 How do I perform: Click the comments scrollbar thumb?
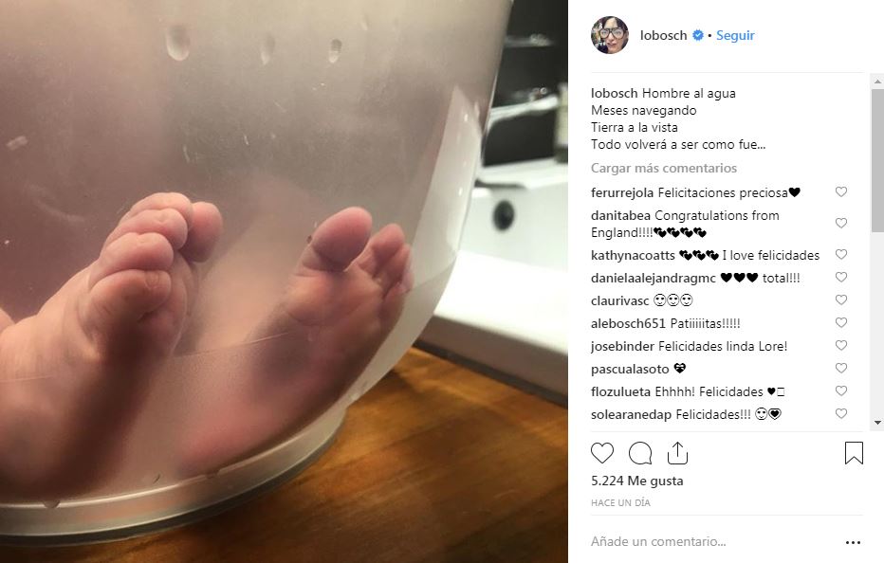[x=877, y=160]
